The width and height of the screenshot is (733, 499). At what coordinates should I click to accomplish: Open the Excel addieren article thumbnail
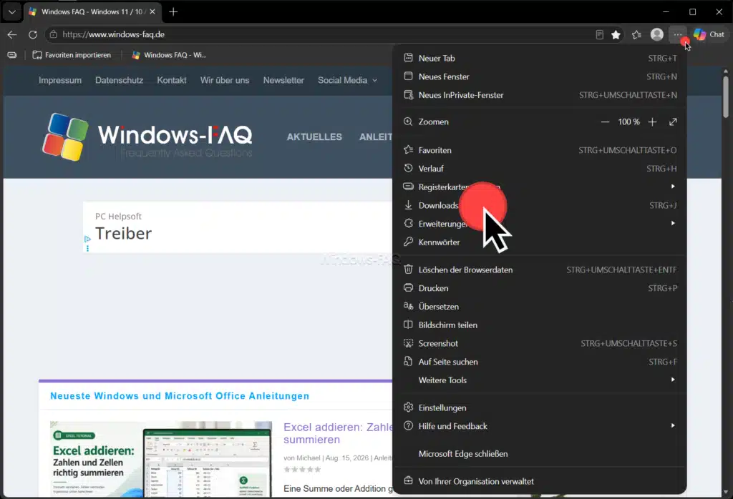[161, 459]
